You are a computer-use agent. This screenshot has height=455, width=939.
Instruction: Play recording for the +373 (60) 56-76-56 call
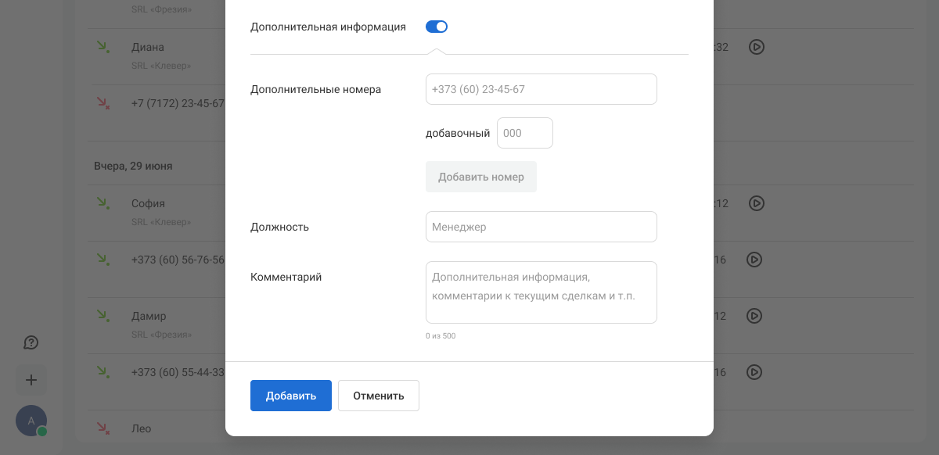[754, 260]
